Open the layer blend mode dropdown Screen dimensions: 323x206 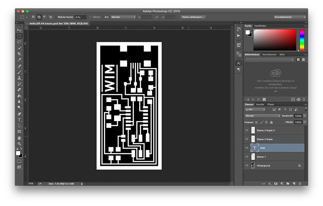[x=262, y=116]
